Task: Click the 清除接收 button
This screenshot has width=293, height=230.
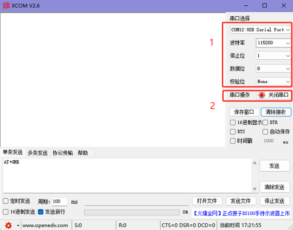Action: pos(276,112)
